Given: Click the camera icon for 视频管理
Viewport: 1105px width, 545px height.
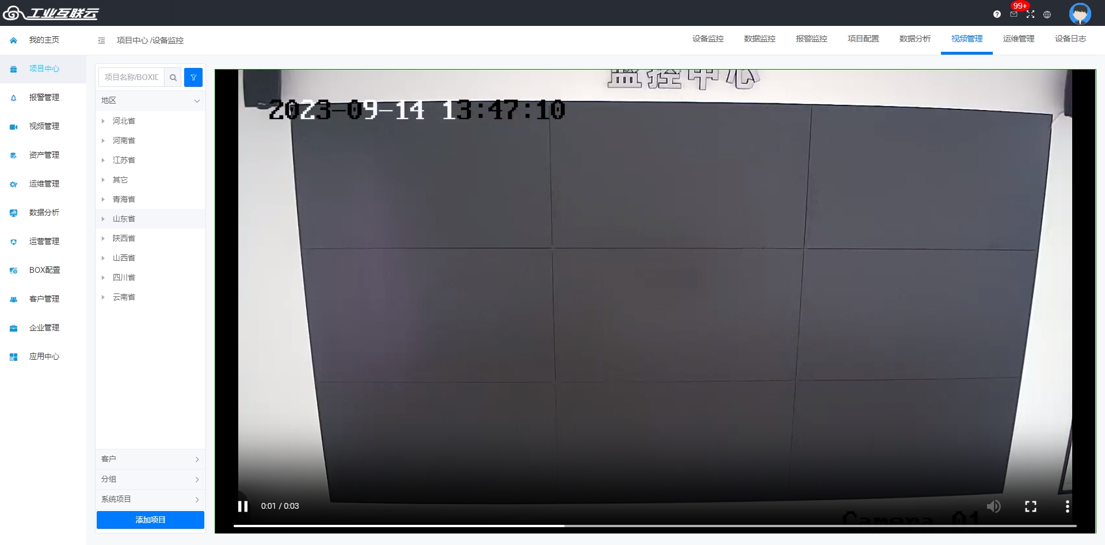Looking at the screenshot, I should click(x=13, y=127).
